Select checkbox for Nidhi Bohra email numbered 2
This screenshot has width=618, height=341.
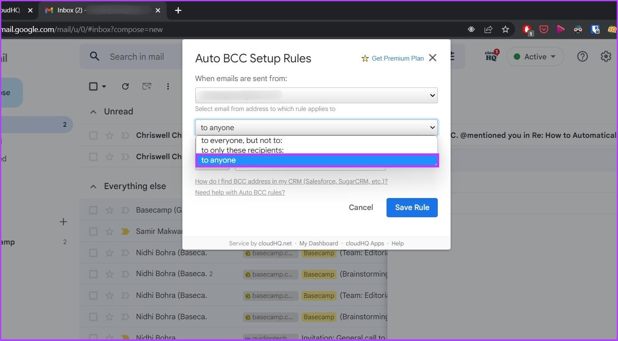pyautogui.click(x=93, y=274)
